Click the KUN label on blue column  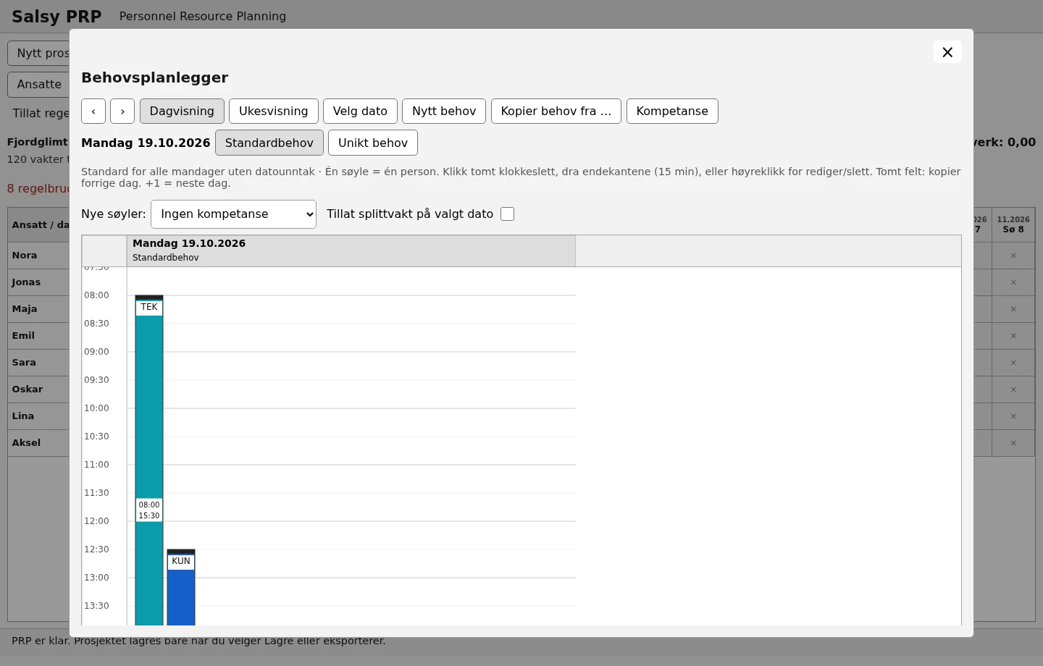[181, 562]
